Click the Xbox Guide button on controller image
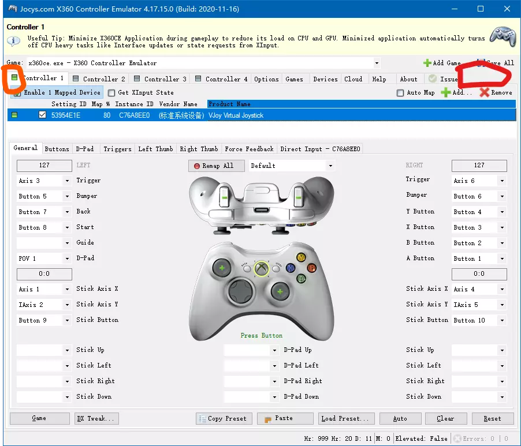521x446 pixels. pos(262,269)
